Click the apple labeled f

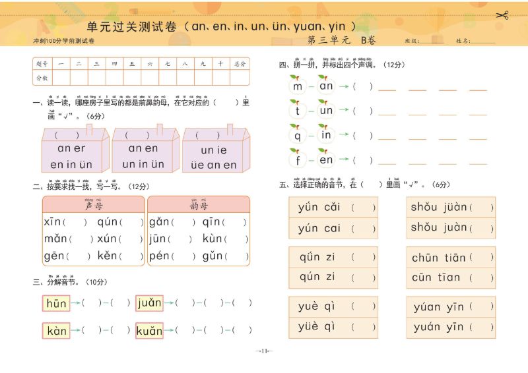(x=298, y=159)
